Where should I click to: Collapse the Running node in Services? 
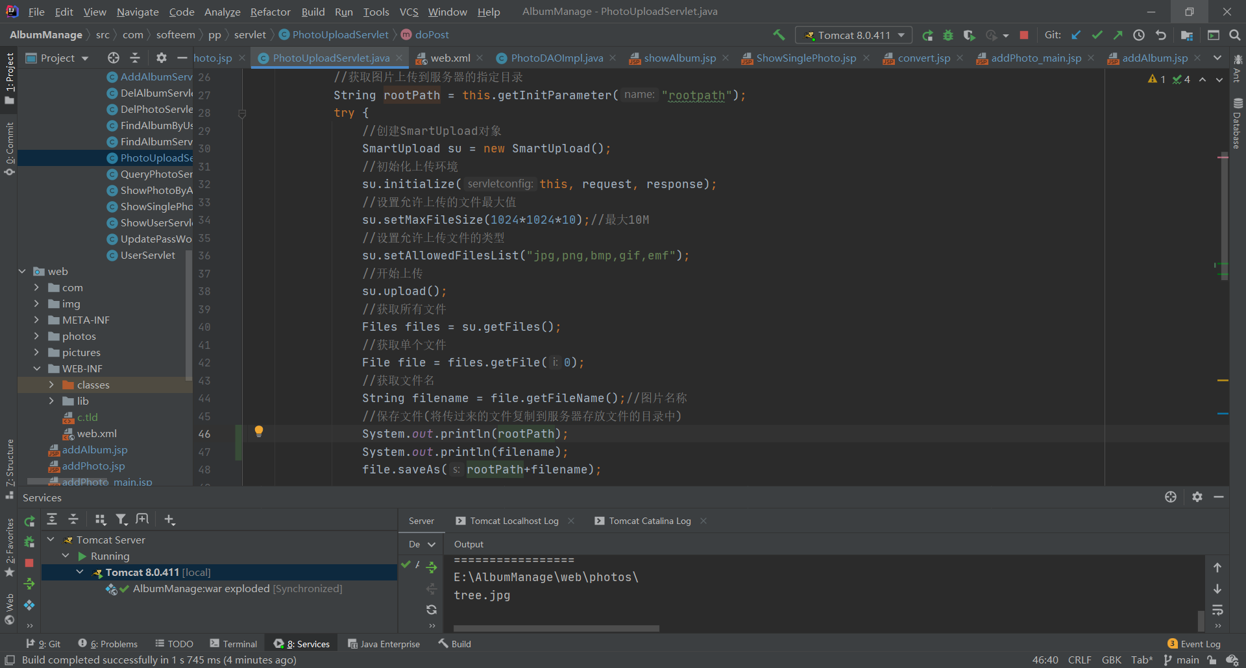[x=65, y=556]
